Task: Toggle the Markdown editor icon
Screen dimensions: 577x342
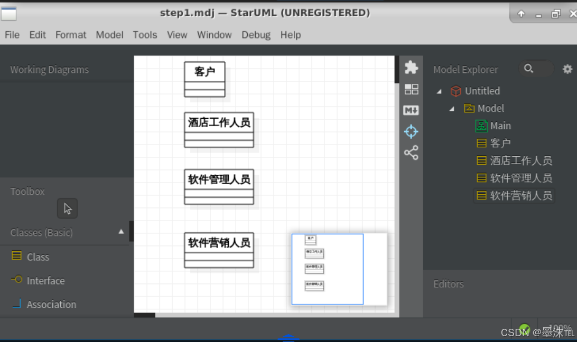Action: [411, 110]
